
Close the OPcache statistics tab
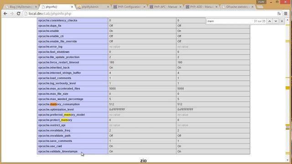[252, 7]
